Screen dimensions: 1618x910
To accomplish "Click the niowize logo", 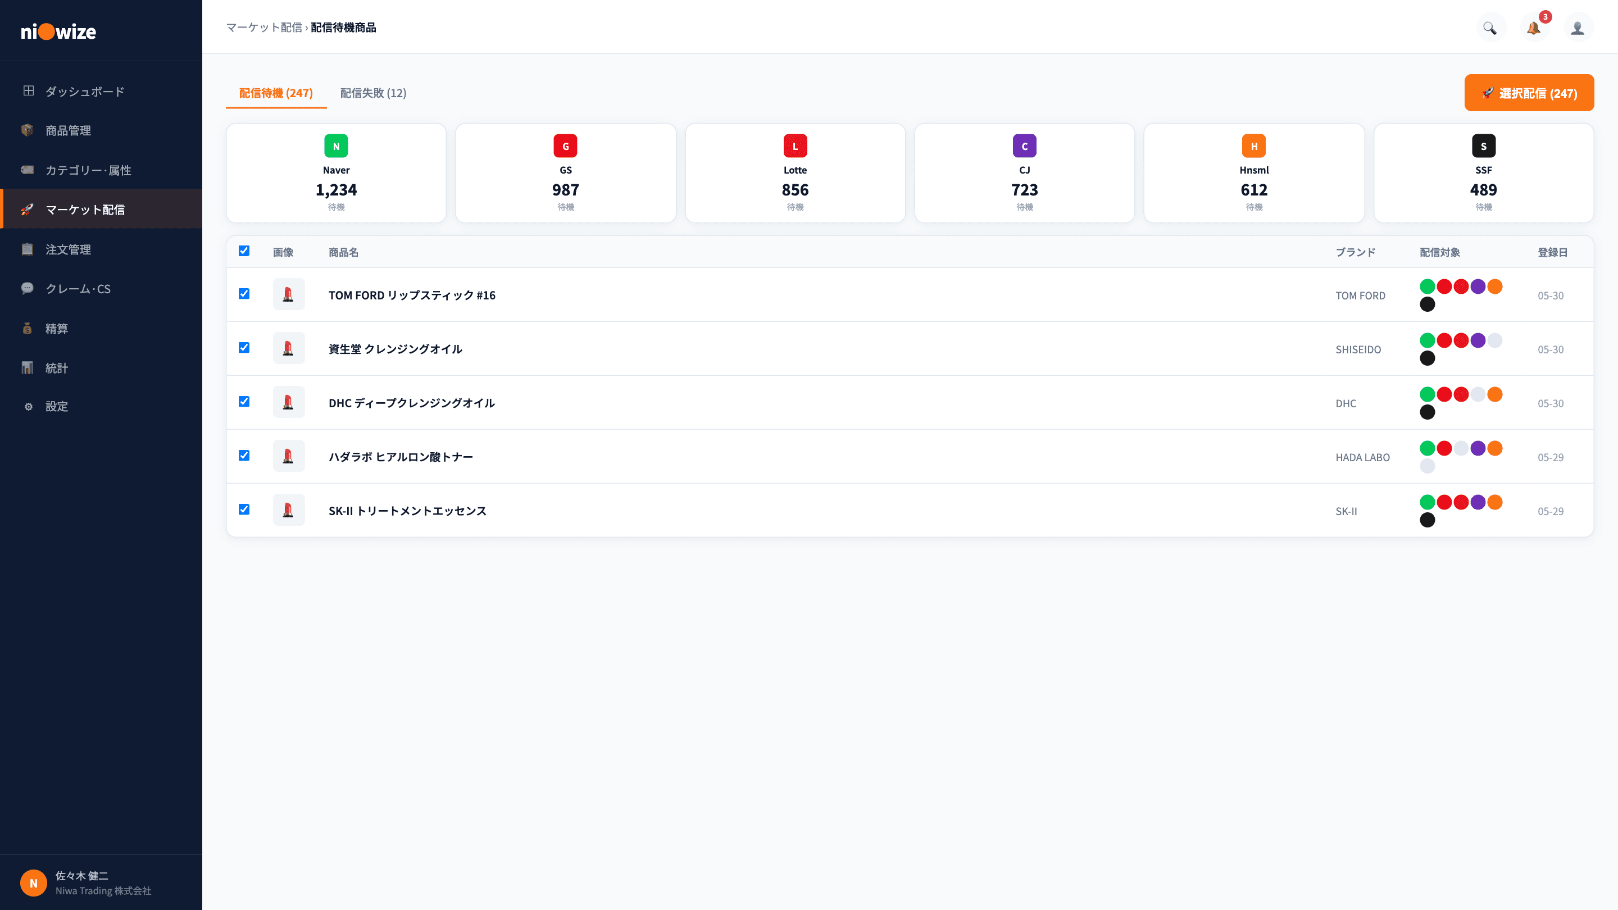I will click(58, 31).
